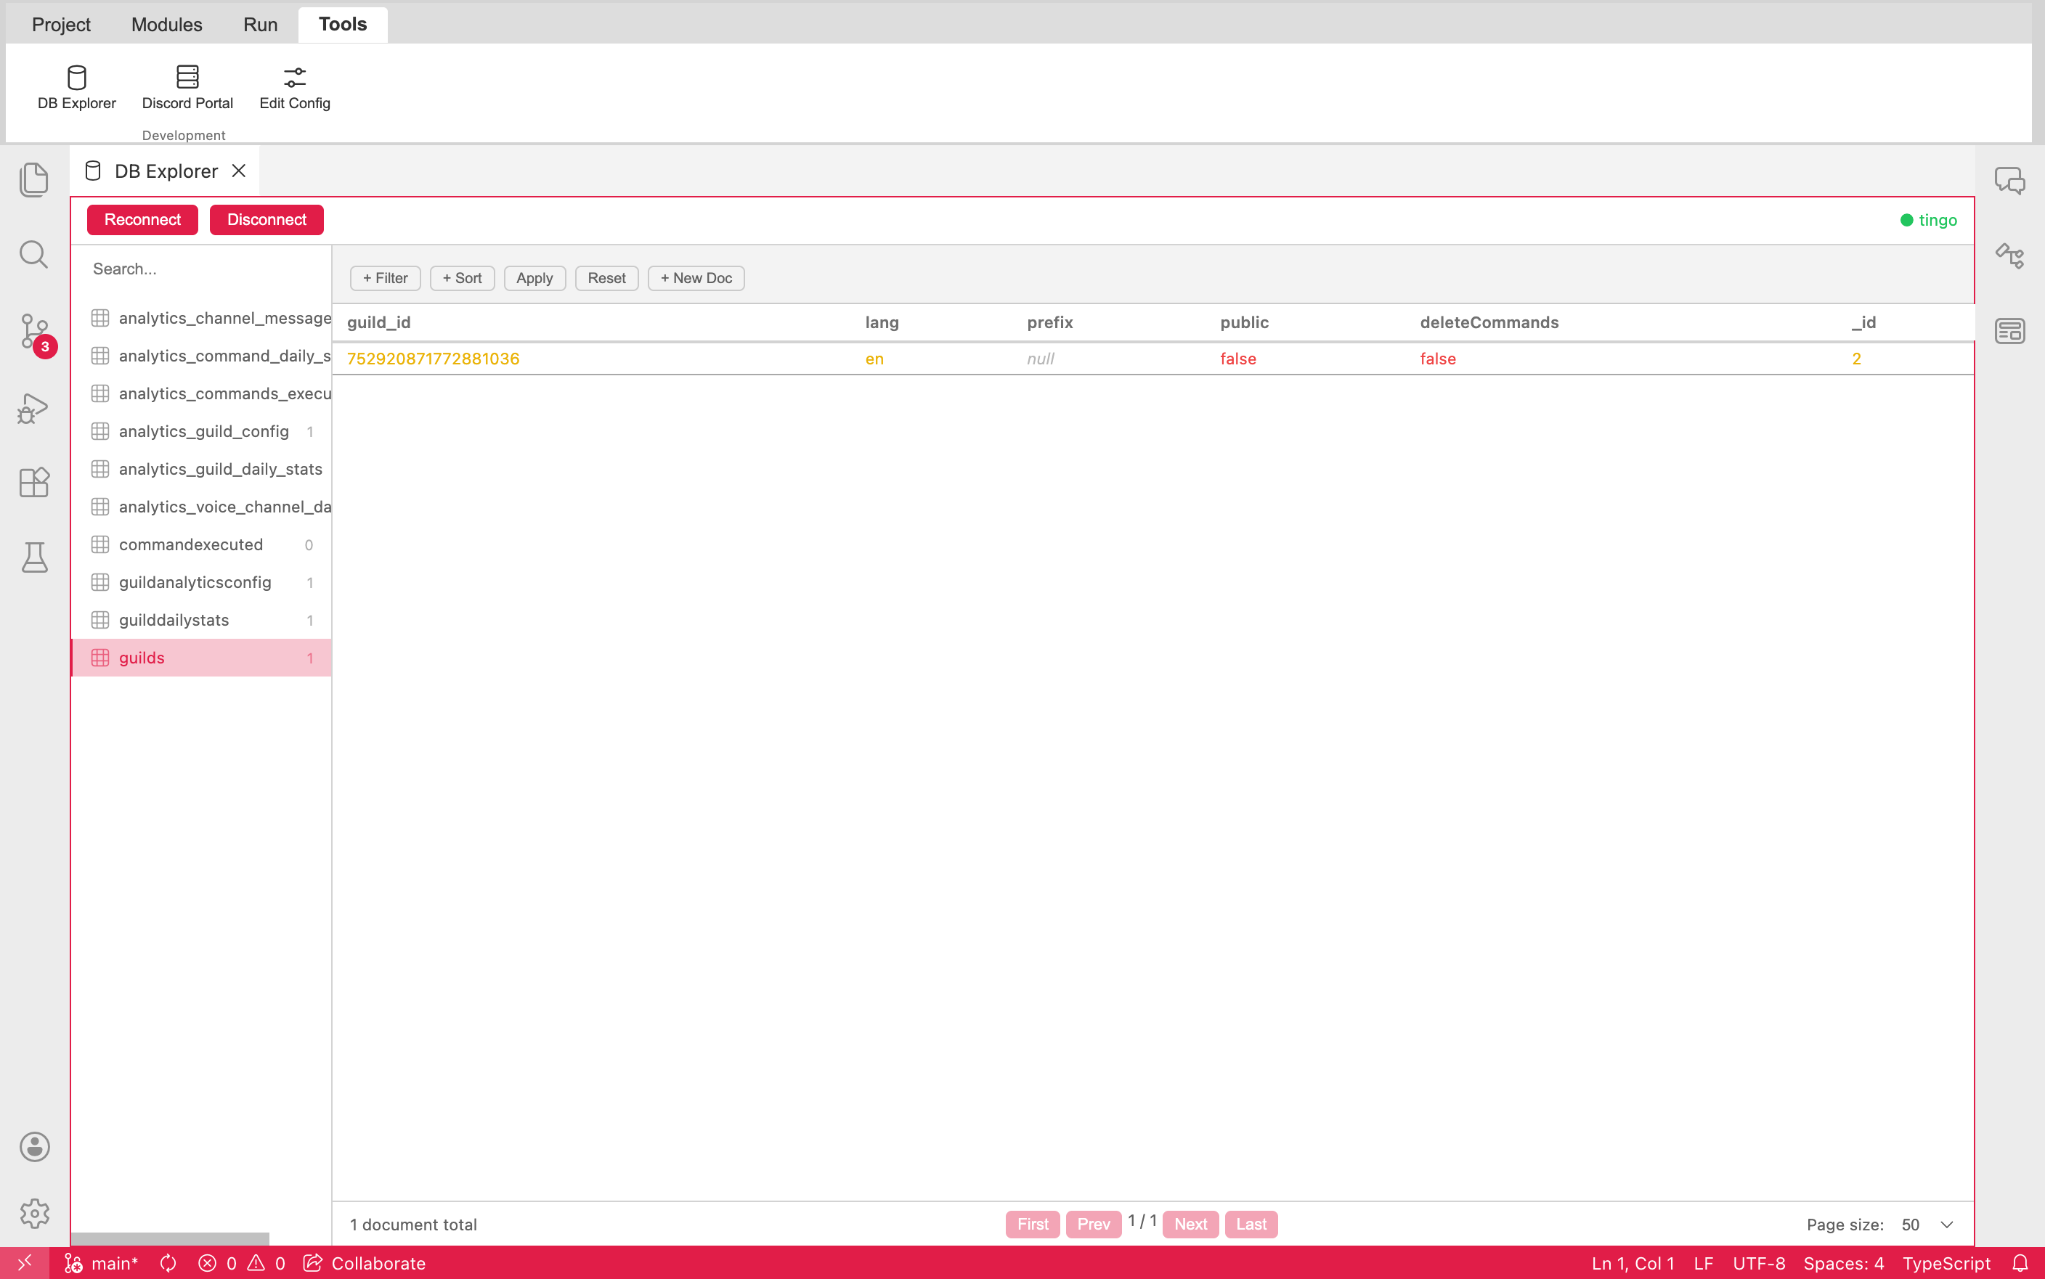The height and width of the screenshot is (1279, 2045).
Task: Click the main* branch indicator
Action: coord(102,1263)
